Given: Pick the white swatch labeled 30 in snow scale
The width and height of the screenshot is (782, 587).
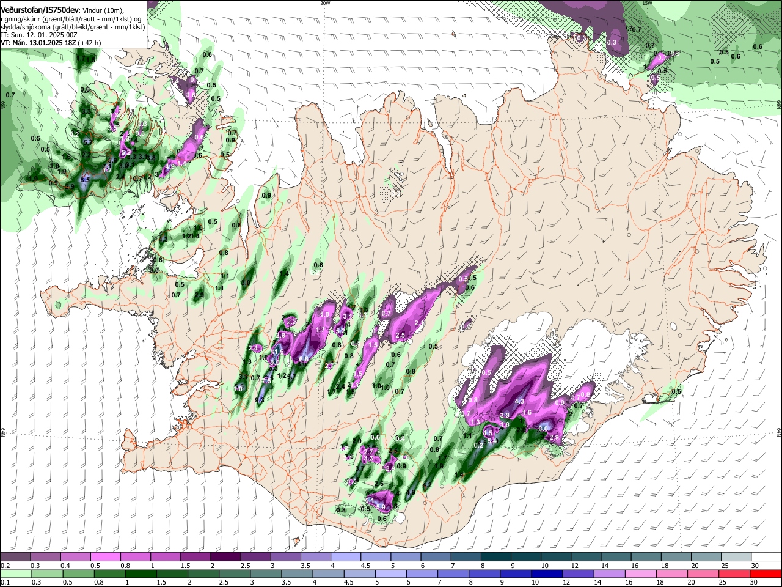Looking at the screenshot, I should tap(766, 557).
